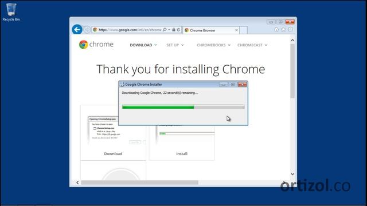Open the Recycle Bin desktop icon
The height and width of the screenshot is (206, 367).
11,12
